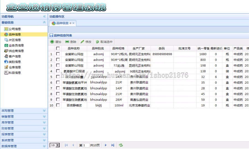Click the save icon beside 品种信息列表
Image resolution: width=249 pixels, height=149 pixels.
pos(51,35)
